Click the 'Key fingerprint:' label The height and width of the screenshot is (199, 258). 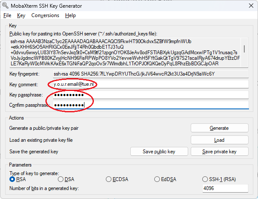pyautogui.click(x=24, y=74)
